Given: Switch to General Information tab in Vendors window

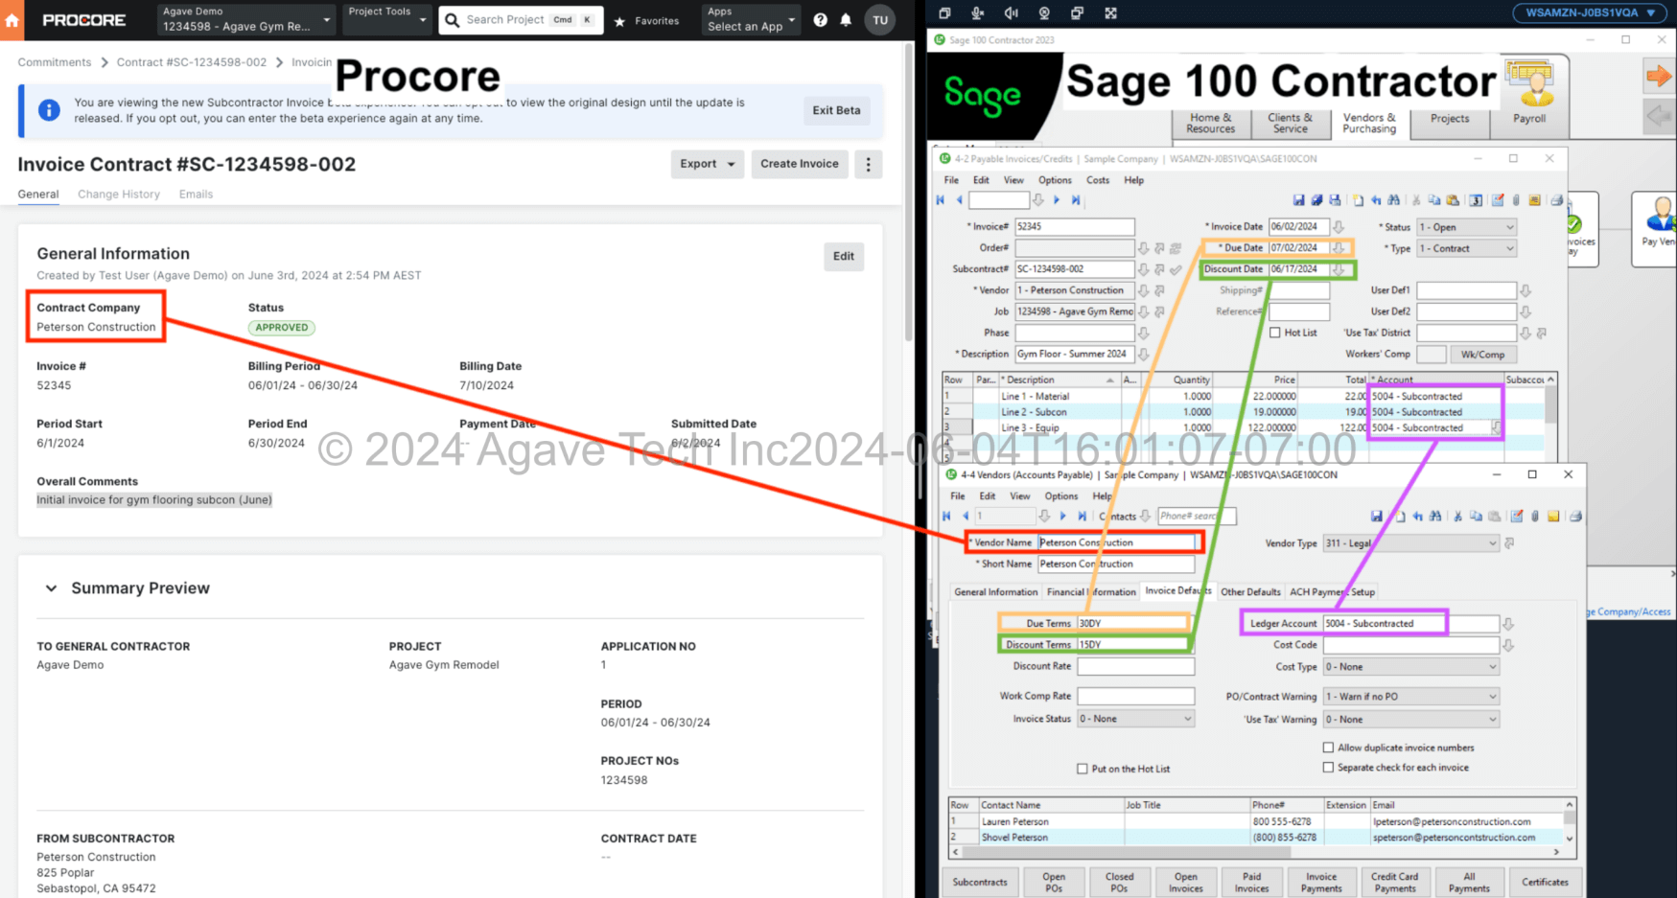Looking at the screenshot, I should (x=995, y=592).
